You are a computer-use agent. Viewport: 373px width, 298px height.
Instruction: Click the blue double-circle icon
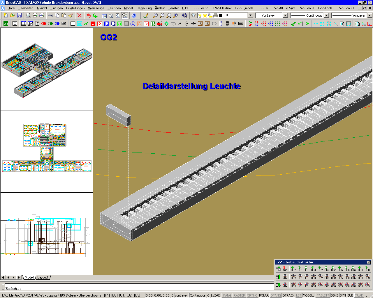pos(57,24)
